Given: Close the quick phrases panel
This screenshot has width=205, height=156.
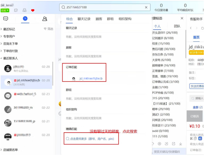Looking at the screenshot, I should click(x=182, y=18).
